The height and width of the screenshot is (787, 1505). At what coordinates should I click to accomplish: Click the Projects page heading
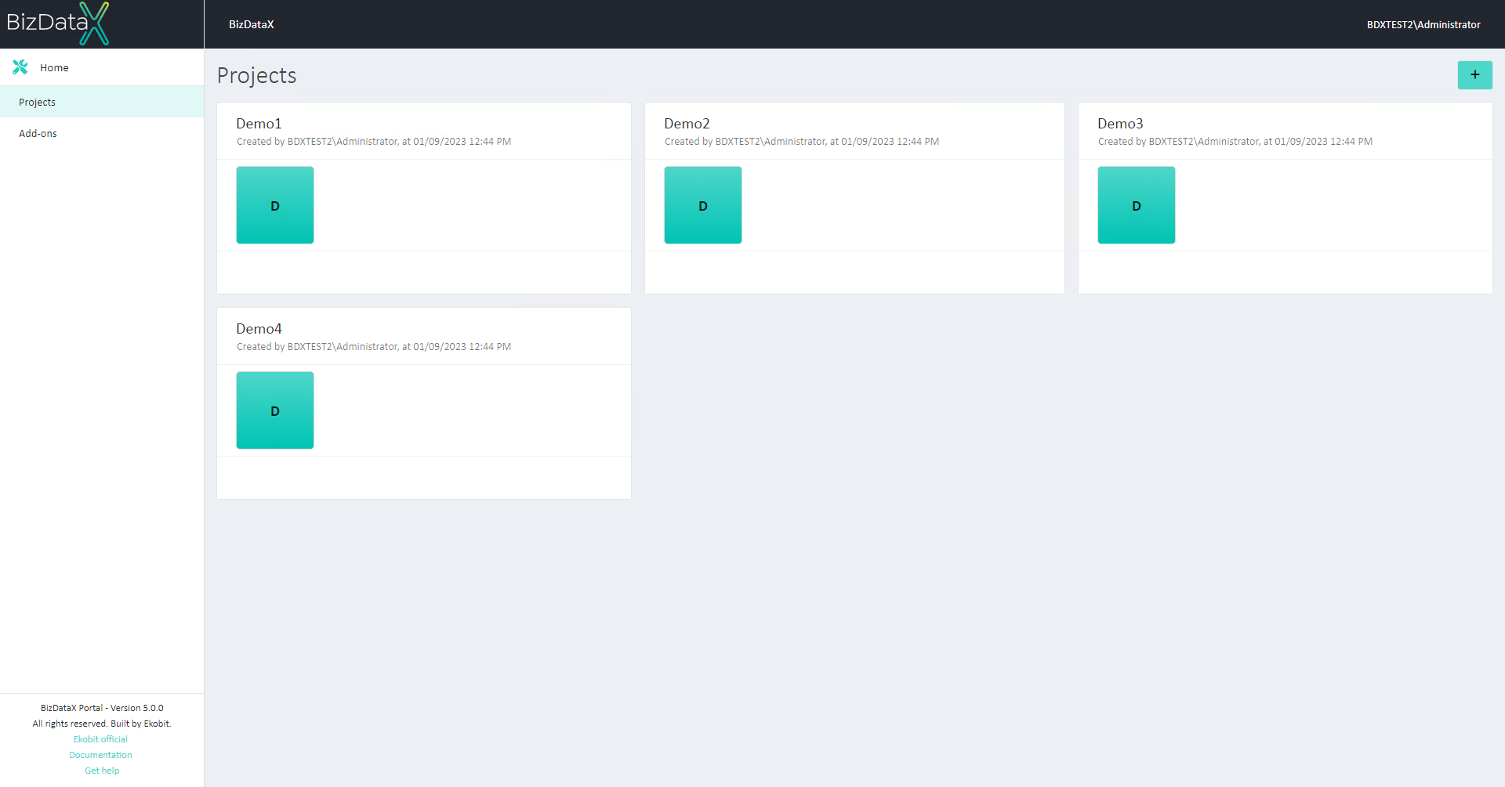[x=256, y=76]
